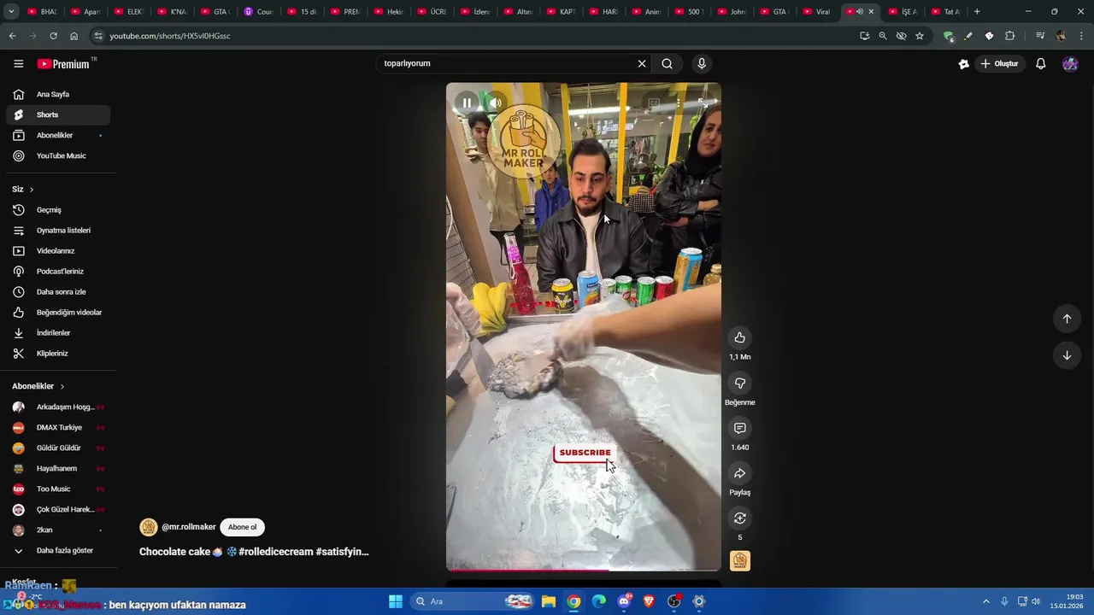Expand the Short to fullscreen
Image resolution: width=1094 pixels, height=615 pixels.
pos(703,103)
